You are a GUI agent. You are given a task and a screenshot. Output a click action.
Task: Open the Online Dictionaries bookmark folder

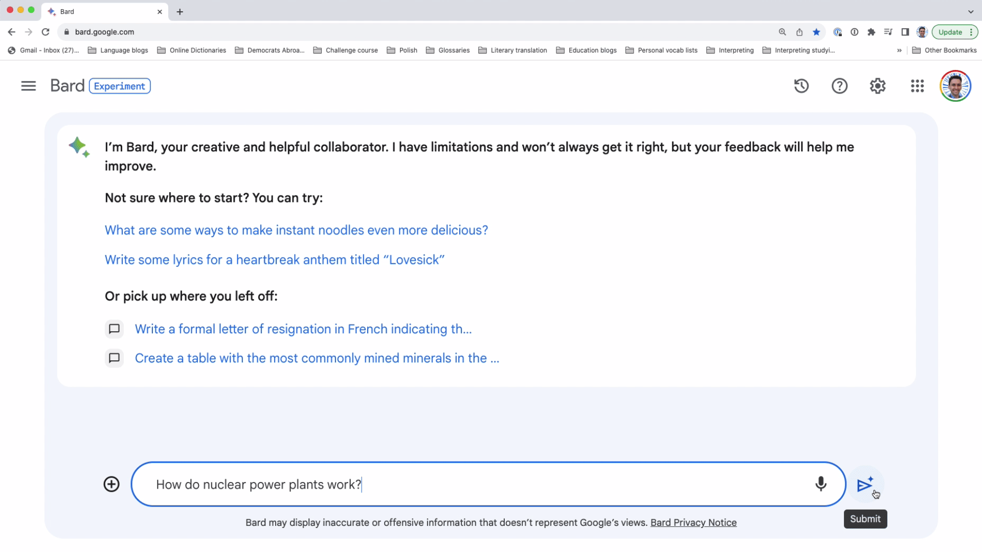click(x=192, y=50)
